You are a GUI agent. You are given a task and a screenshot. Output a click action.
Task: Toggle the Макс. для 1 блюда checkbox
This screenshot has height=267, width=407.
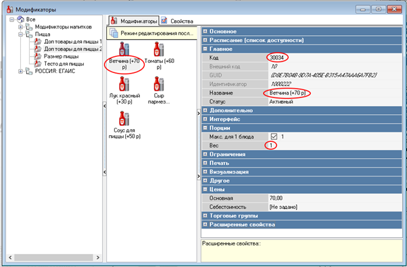(x=274, y=137)
